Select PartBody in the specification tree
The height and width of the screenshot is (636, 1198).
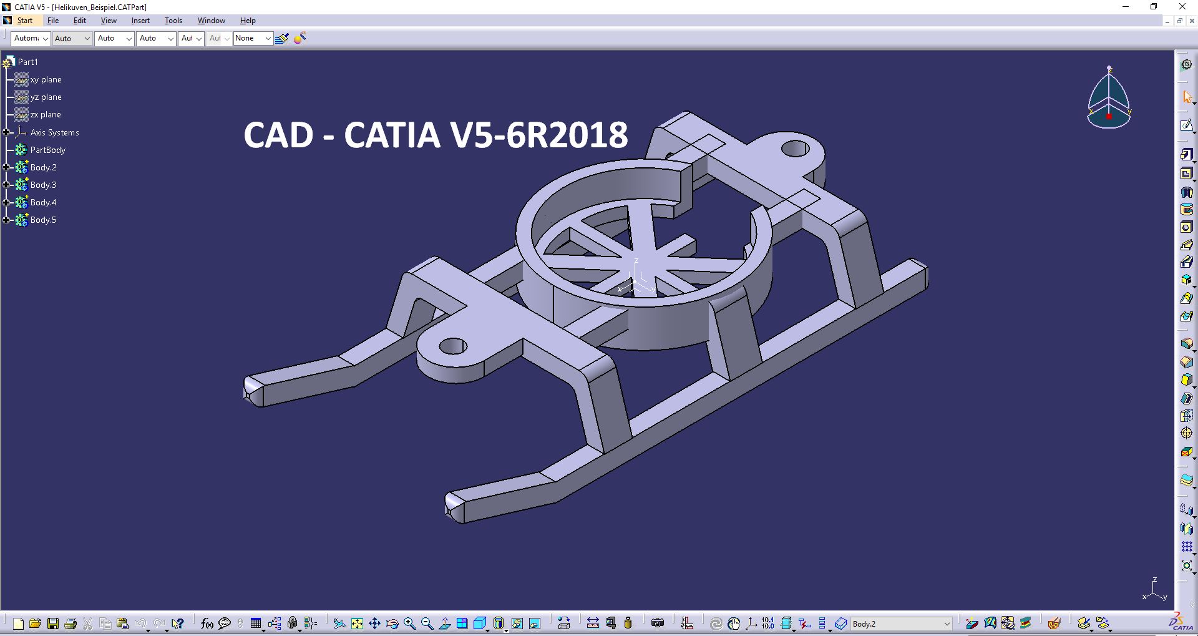(x=47, y=150)
